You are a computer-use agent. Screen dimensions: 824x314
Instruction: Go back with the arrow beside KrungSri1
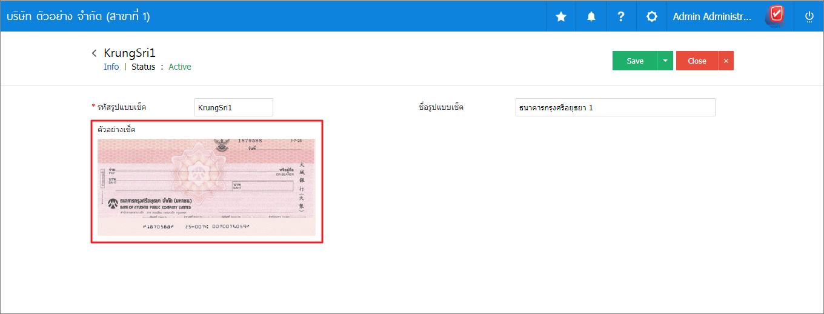click(95, 53)
